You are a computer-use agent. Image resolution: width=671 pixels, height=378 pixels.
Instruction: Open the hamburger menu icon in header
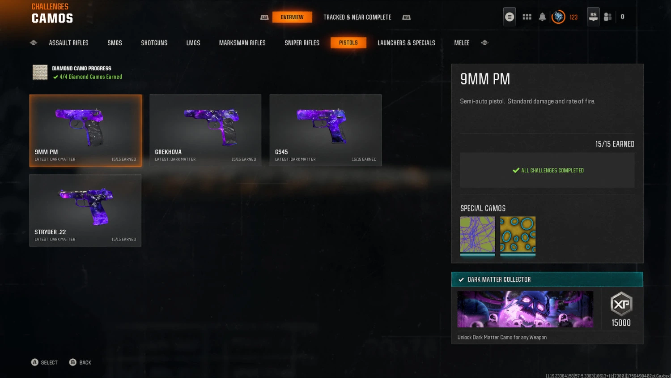coord(509,17)
